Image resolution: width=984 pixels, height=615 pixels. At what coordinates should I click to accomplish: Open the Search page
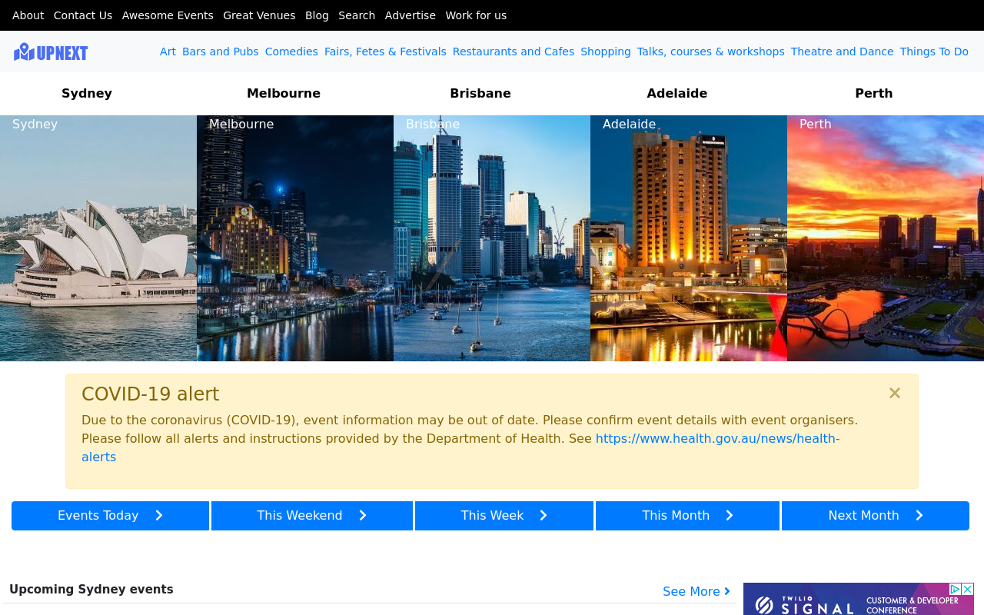point(357,15)
